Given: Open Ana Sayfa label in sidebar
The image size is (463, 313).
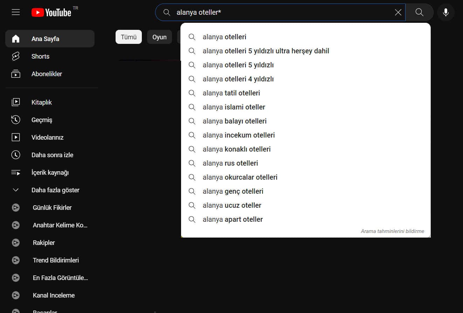Looking at the screenshot, I should click(x=45, y=39).
